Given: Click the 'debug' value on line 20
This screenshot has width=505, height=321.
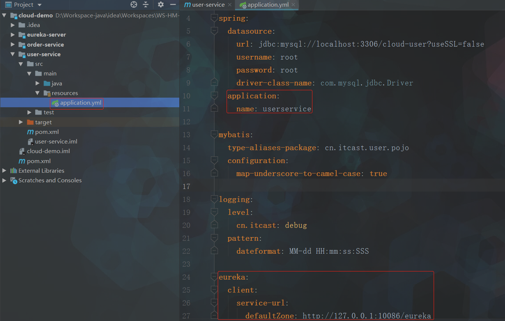Looking at the screenshot, I should click(296, 225).
